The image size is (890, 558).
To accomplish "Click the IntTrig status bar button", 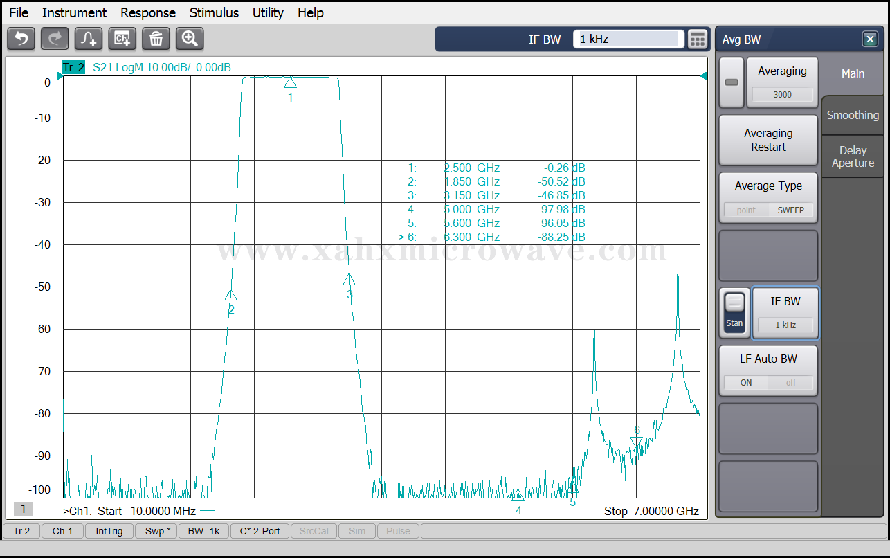I will click(x=109, y=531).
